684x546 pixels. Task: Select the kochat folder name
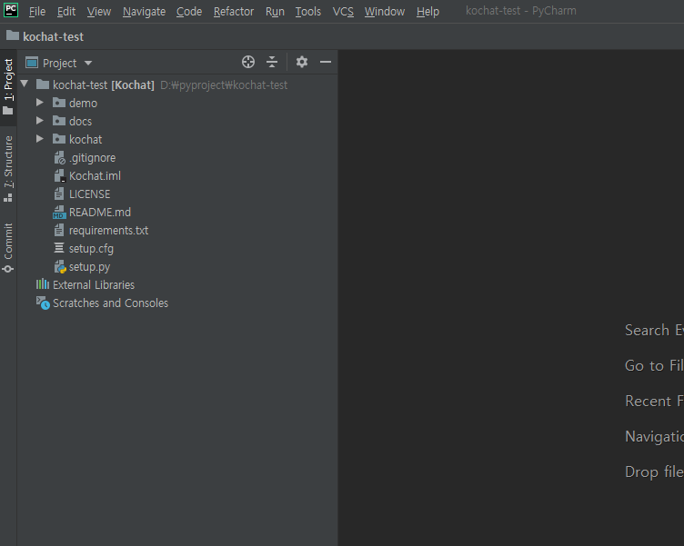(x=85, y=139)
